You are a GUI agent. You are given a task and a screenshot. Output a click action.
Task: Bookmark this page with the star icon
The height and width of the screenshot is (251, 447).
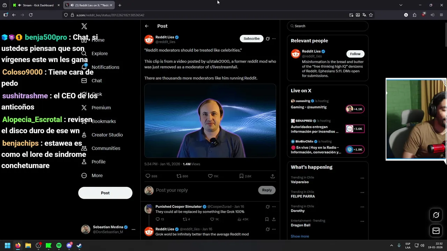click(x=371, y=15)
